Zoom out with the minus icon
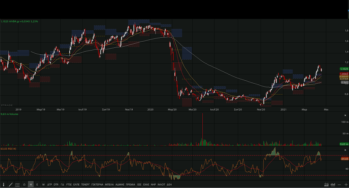Image resolution: width=349 pixels, height=188 pixels. pyautogui.click(x=339, y=185)
